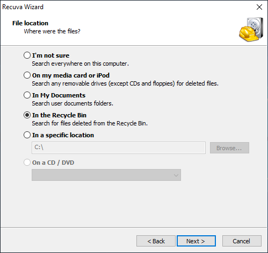The image size is (268, 253).
Task: Expand the drive list chevron arrow
Action: click(x=176, y=175)
